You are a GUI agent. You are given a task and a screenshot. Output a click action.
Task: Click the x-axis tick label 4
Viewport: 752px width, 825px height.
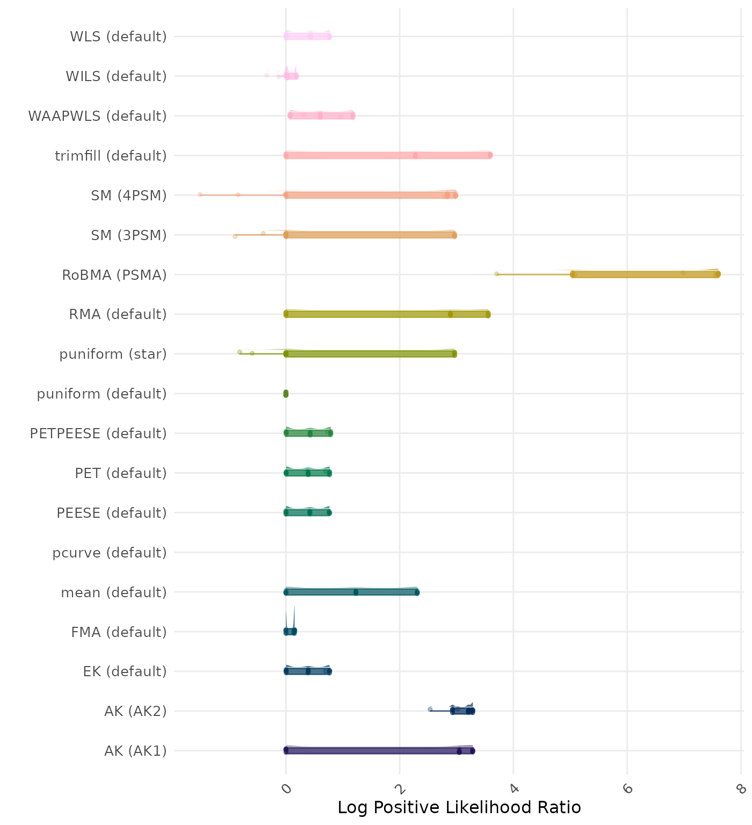click(514, 788)
